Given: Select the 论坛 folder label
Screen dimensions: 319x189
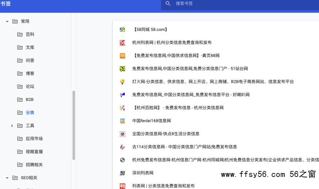Looking at the screenshot, I should click(30, 86).
